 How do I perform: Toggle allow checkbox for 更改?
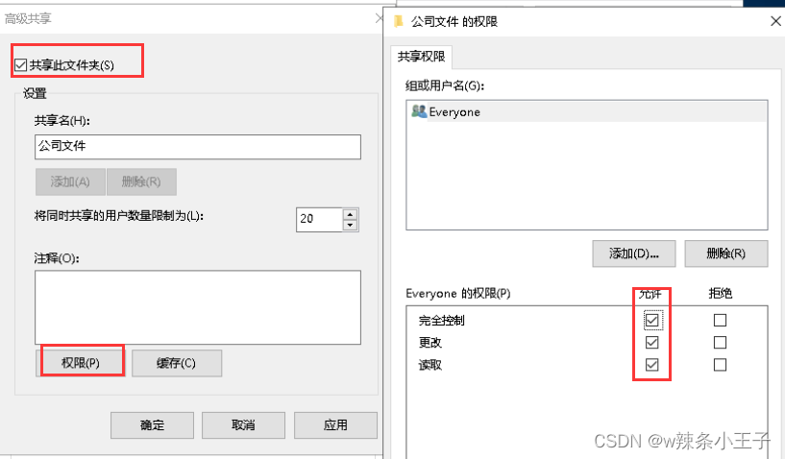click(x=651, y=343)
